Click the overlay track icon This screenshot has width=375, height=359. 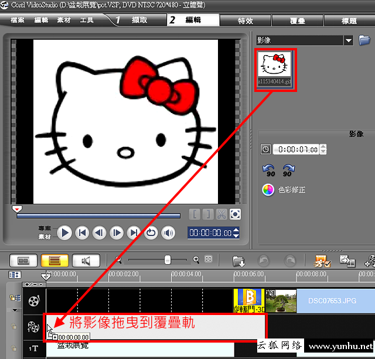tap(33, 327)
